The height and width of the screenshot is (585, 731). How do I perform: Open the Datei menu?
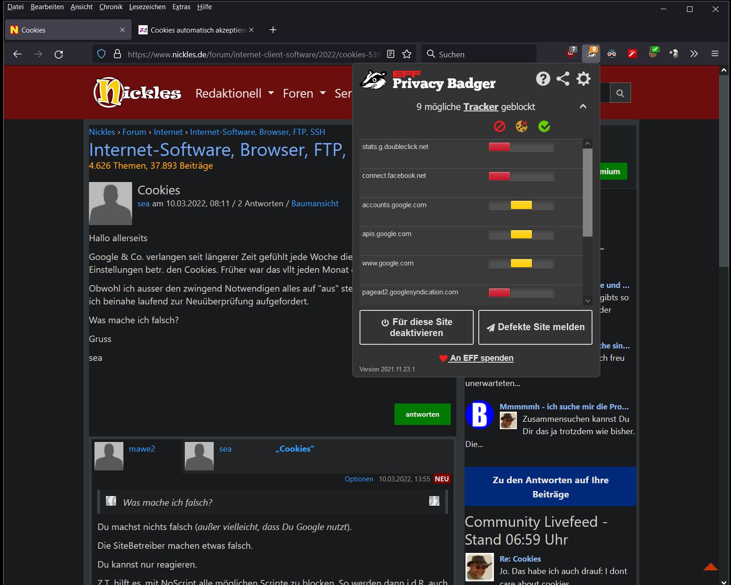(x=16, y=7)
